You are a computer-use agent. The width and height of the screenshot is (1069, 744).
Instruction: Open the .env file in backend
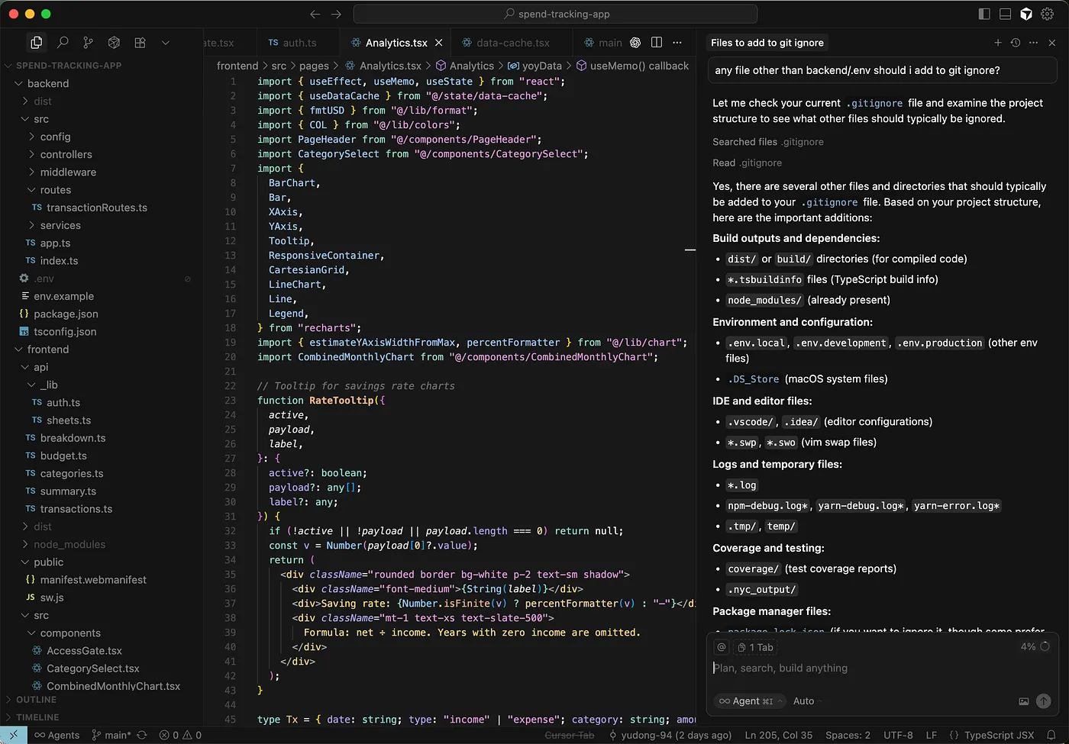[x=44, y=279]
